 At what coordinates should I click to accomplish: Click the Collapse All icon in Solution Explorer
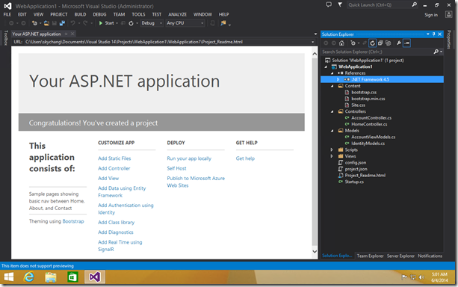[x=380, y=43]
